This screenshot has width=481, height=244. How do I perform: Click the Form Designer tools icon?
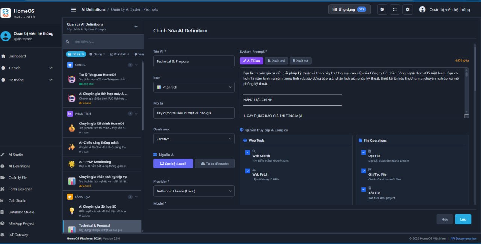coord(3,189)
